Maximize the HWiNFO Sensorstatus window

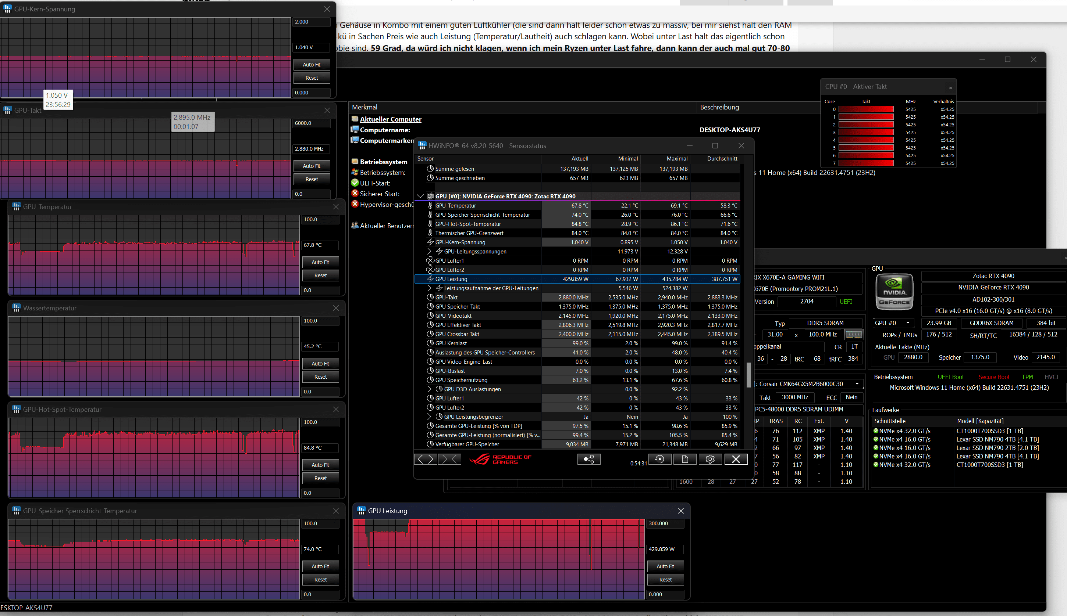coord(715,145)
